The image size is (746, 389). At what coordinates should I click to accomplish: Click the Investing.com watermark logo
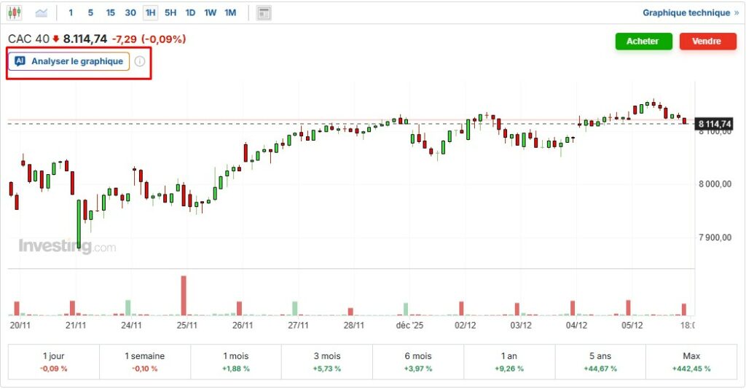pos(67,246)
